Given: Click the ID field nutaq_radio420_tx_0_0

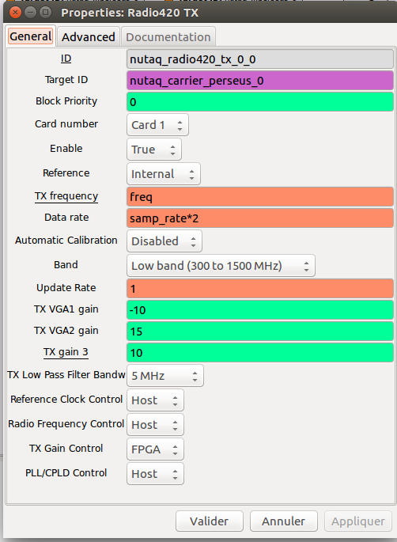Looking at the screenshot, I should [x=260, y=59].
